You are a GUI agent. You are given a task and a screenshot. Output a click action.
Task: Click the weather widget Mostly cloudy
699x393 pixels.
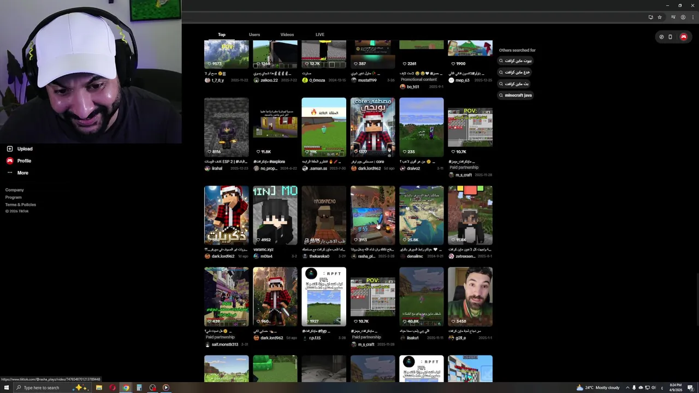point(597,388)
